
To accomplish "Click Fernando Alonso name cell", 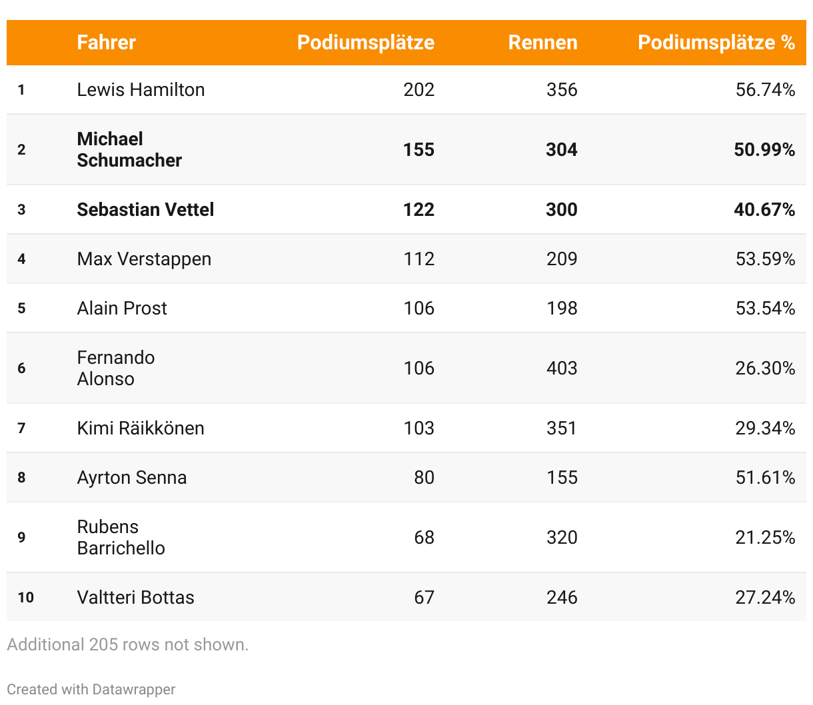I will (115, 368).
